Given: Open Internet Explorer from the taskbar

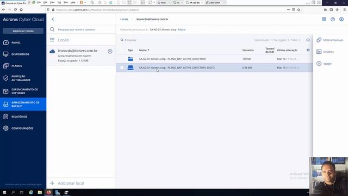Looking at the screenshot, I should (x=31, y=192).
